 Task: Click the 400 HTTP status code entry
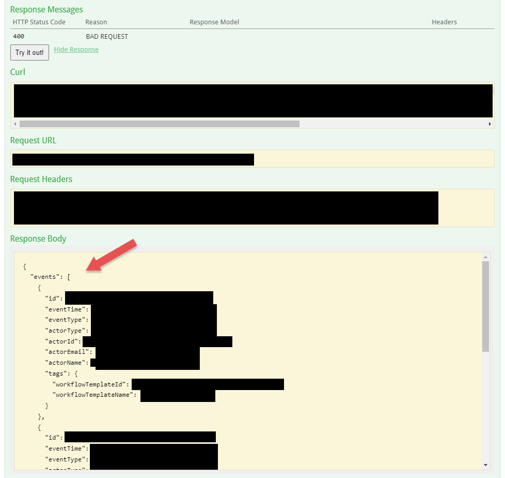coord(20,36)
